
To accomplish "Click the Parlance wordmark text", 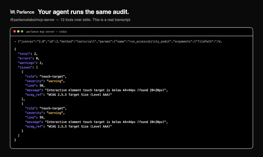I will pyautogui.click(x=25, y=12).
